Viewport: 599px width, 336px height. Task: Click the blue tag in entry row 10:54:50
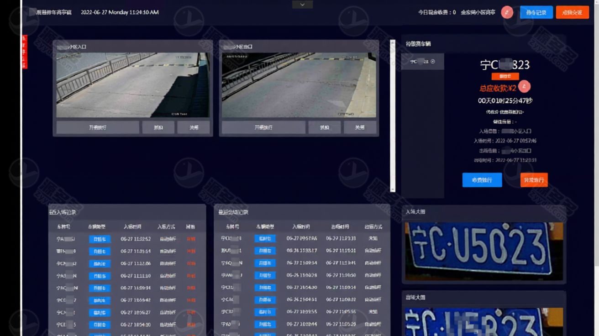[100, 325]
